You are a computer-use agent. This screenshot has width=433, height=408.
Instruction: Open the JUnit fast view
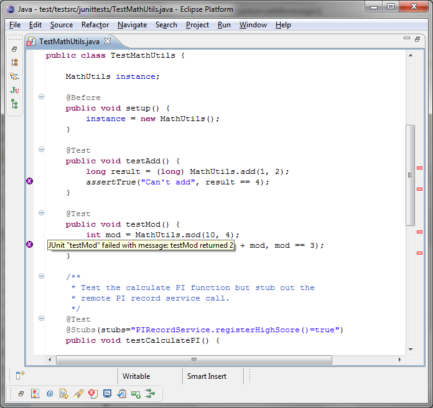pos(14,90)
